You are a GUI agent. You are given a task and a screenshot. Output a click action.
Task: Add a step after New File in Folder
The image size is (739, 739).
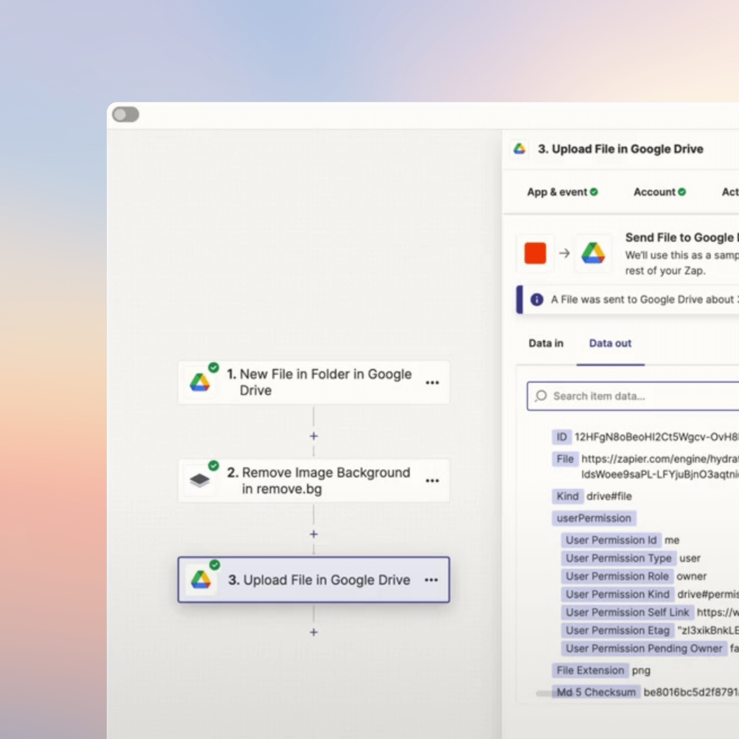(x=314, y=436)
